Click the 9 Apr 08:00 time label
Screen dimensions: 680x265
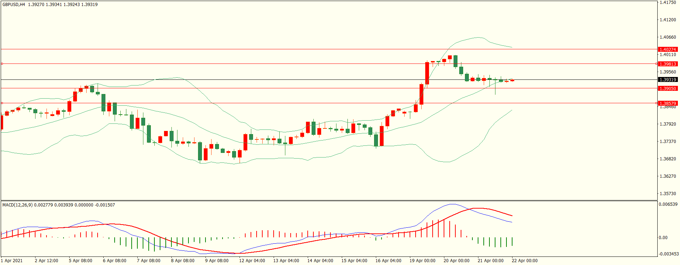pos(217,261)
